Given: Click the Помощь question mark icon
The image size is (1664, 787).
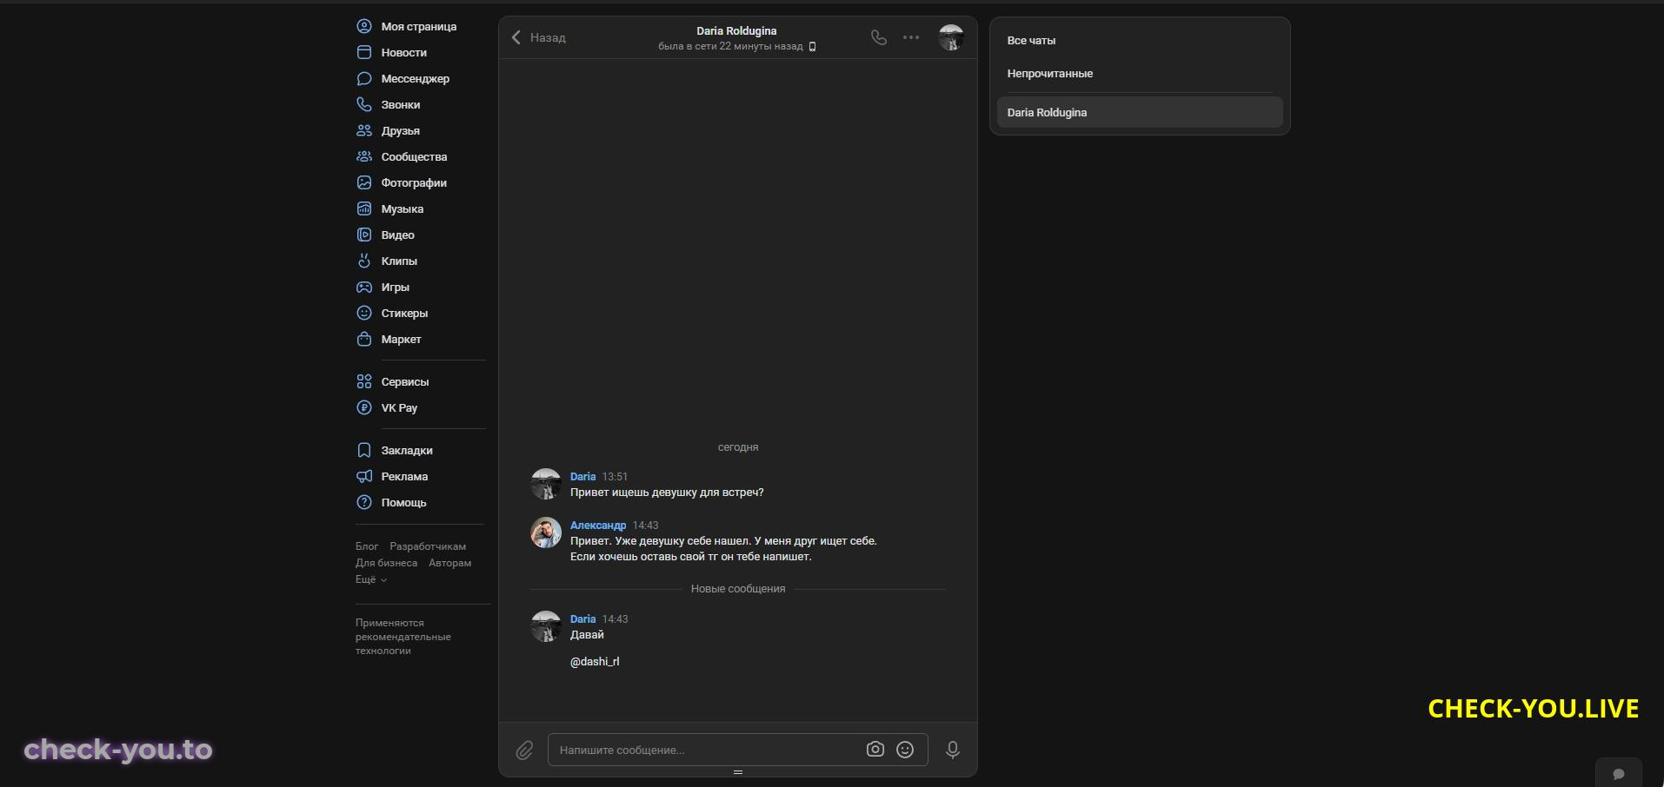Looking at the screenshot, I should tap(364, 503).
